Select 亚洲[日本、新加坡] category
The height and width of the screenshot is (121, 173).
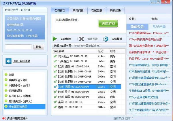pyautogui.click(x=20, y=96)
